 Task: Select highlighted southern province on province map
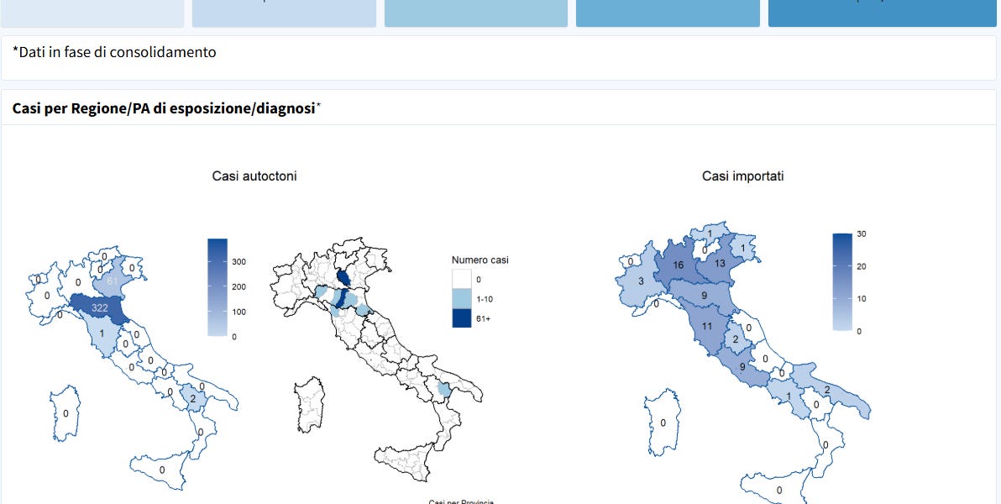pos(444,390)
